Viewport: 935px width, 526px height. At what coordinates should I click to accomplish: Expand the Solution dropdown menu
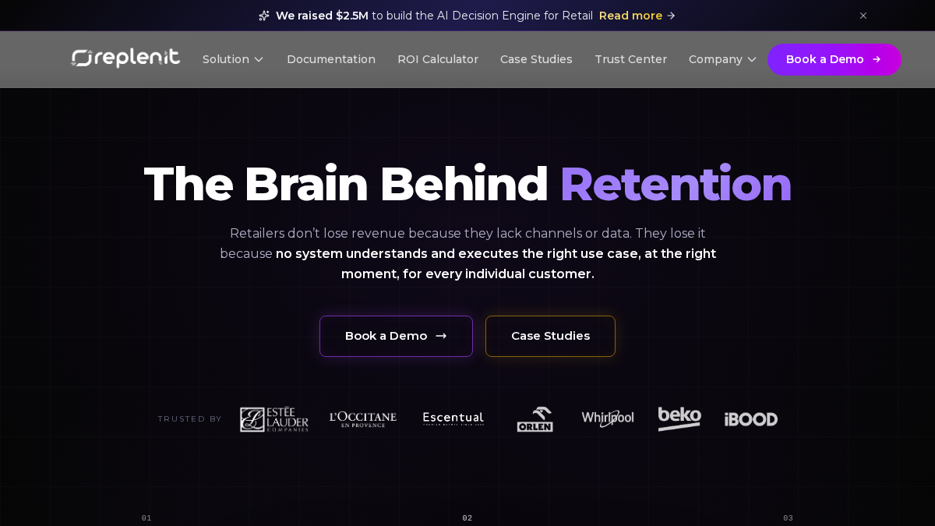[233, 59]
